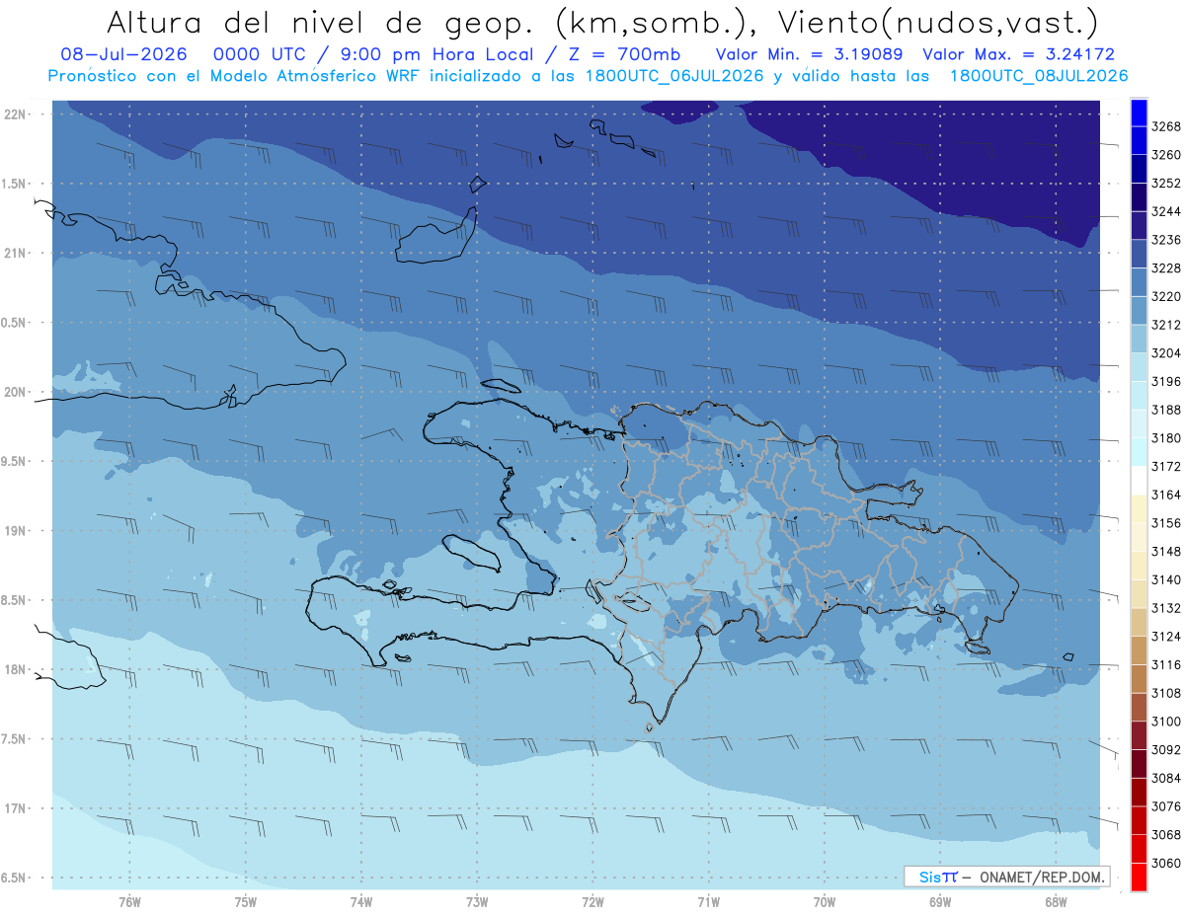Screen dimensions: 1185x915
Task: Click the legend value '3172'
Action: click(x=1166, y=466)
